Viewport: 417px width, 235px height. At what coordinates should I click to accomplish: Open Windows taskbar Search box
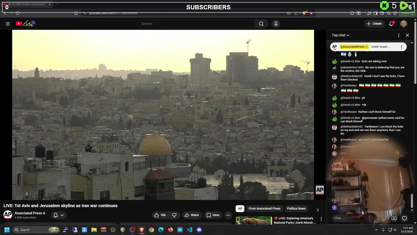pyautogui.click(x=36, y=230)
